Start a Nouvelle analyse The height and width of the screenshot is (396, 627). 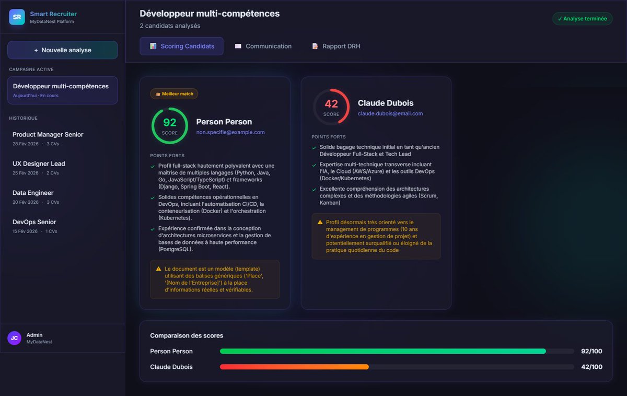(63, 50)
